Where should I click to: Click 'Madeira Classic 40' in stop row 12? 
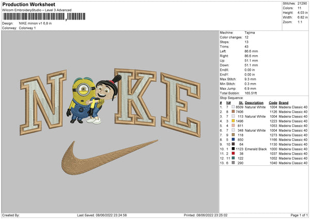point(293,159)
